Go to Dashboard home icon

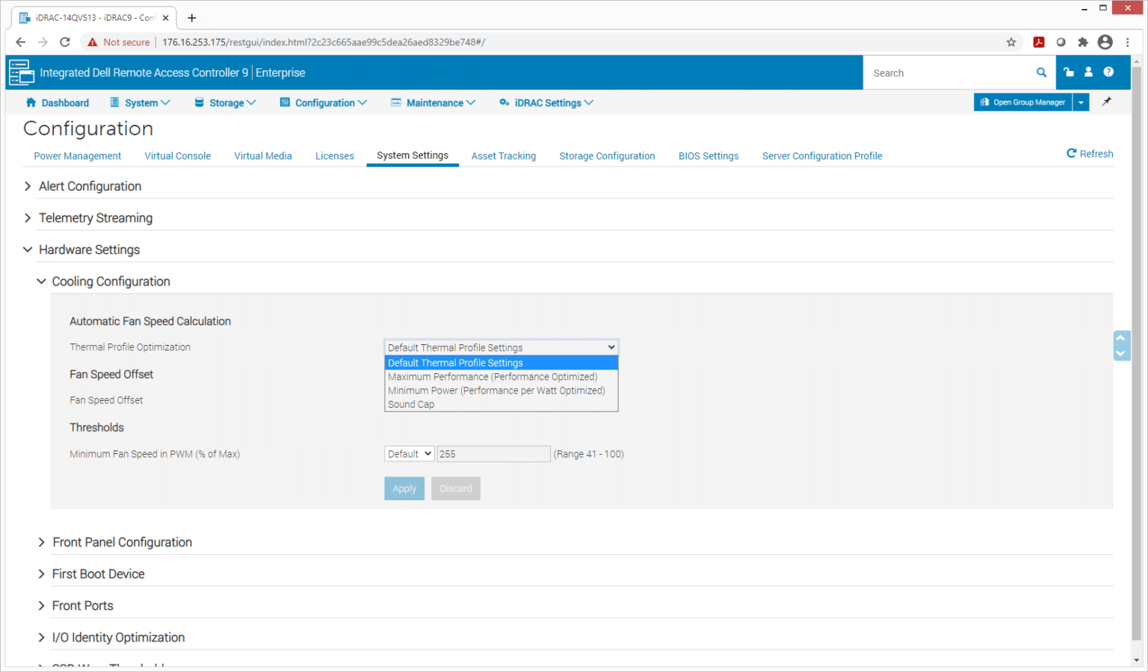tap(31, 102)
